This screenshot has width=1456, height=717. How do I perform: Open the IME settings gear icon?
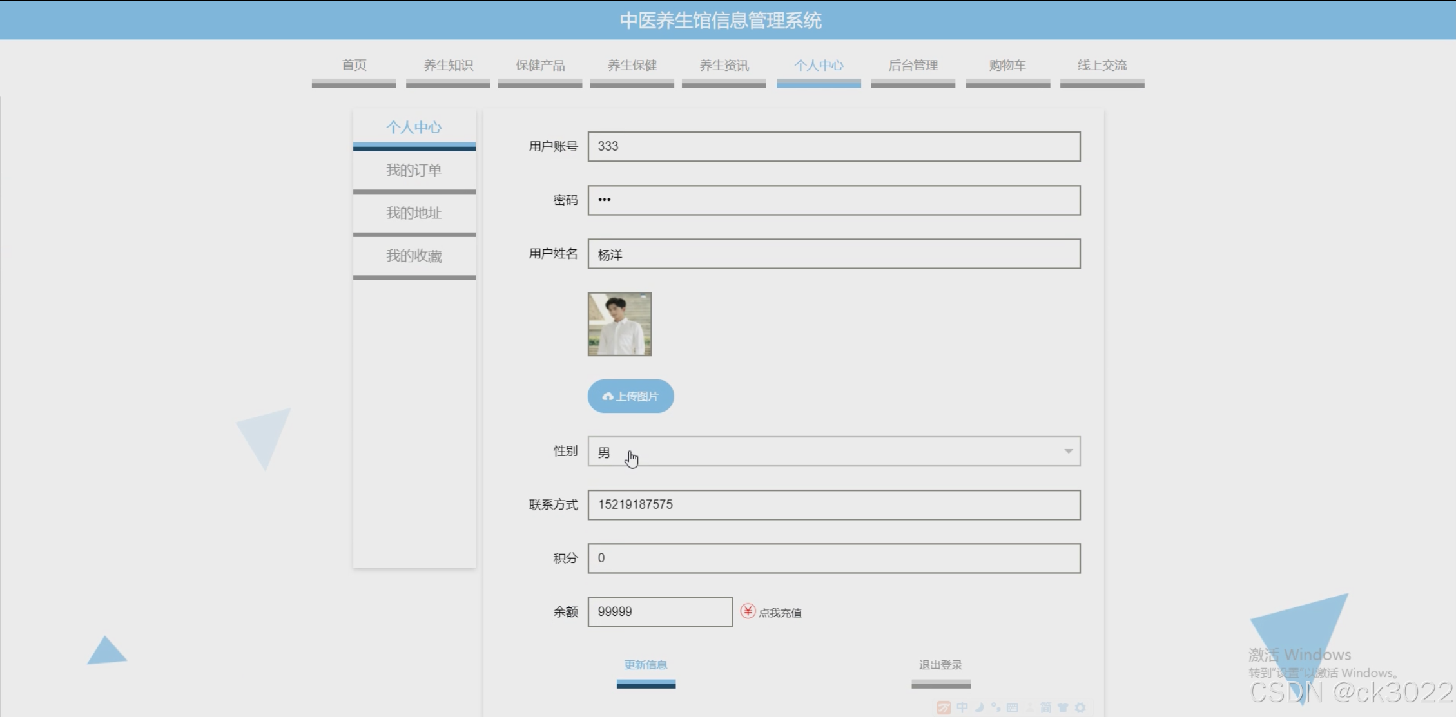[1080, 707]
